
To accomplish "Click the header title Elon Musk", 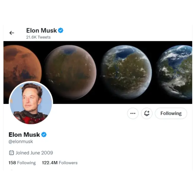I will (x=42, y=30).
